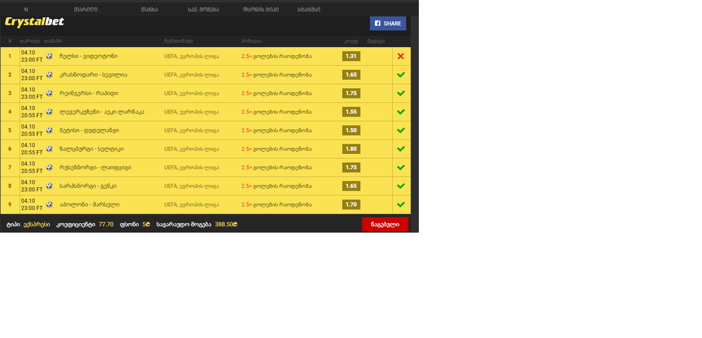Click the რუსენბორგი - ლაიფციგი match name

coord(95,168)
